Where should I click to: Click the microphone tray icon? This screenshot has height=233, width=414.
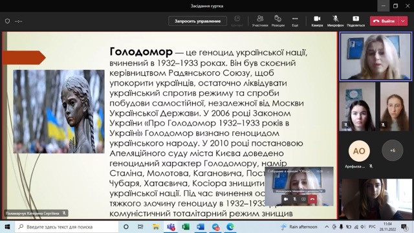click(x=341, y=227)
